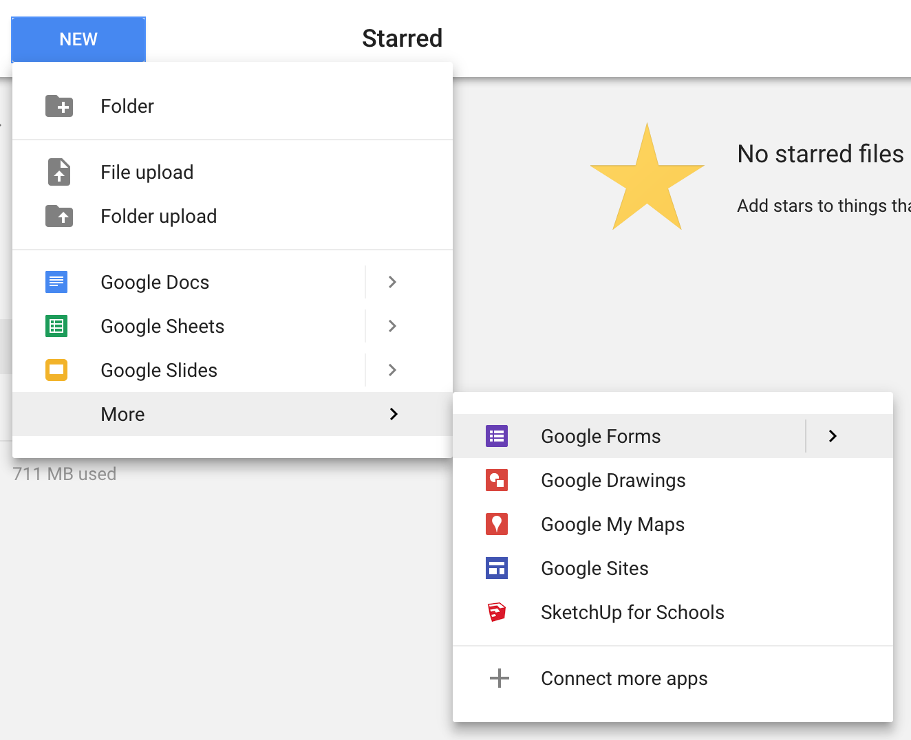The width and height of the screenshot is (911, 740).
Task: Click the large yellow star graphic
Action: pos(647,177)
